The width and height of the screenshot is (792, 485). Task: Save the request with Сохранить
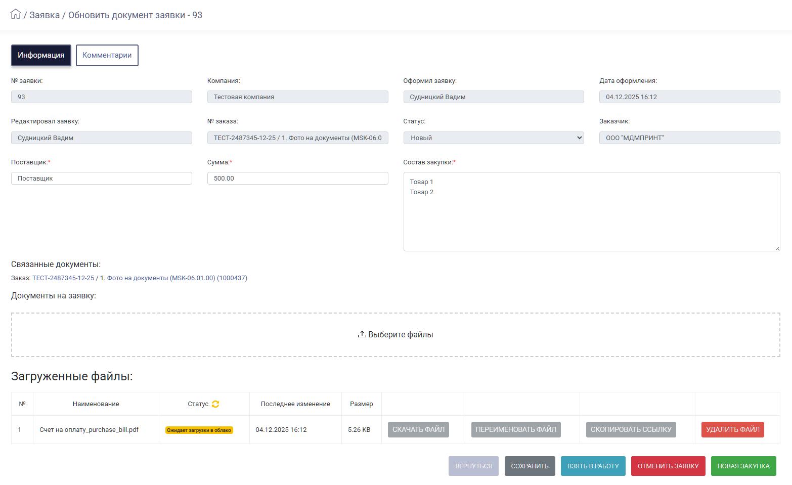[x=530, y=466]
